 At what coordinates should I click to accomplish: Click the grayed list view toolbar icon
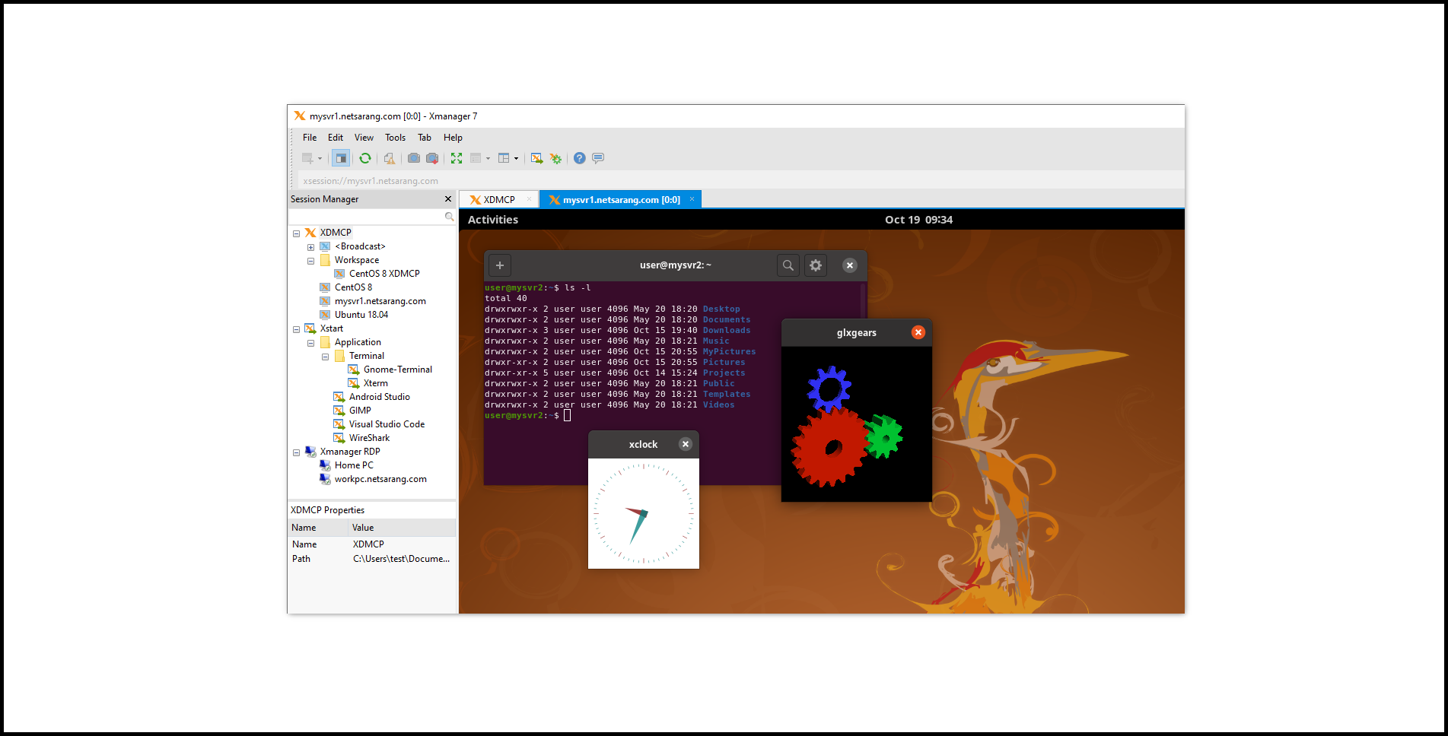[x=476, y=158]
